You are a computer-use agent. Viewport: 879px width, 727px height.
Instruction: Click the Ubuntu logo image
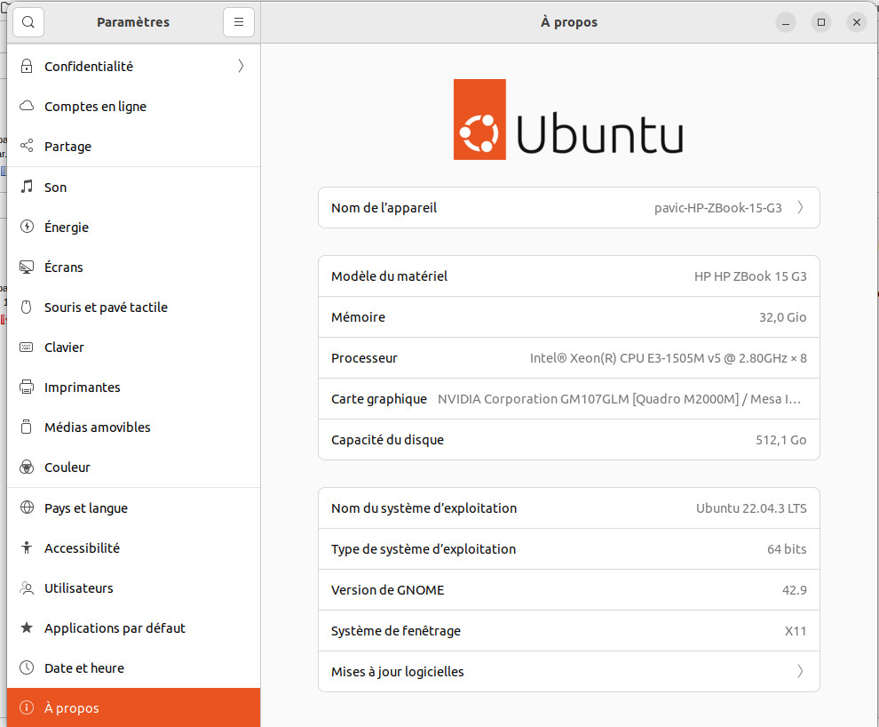568,120
